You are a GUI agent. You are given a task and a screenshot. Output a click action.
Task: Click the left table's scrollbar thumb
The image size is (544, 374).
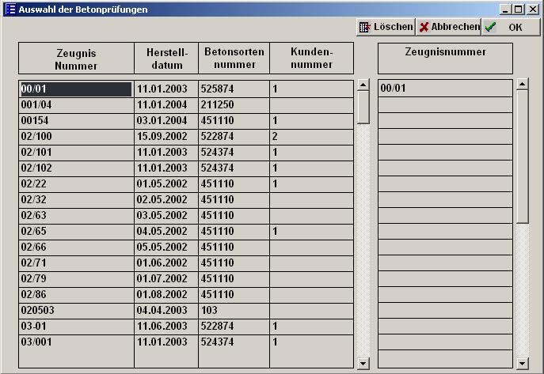(363, 107)
